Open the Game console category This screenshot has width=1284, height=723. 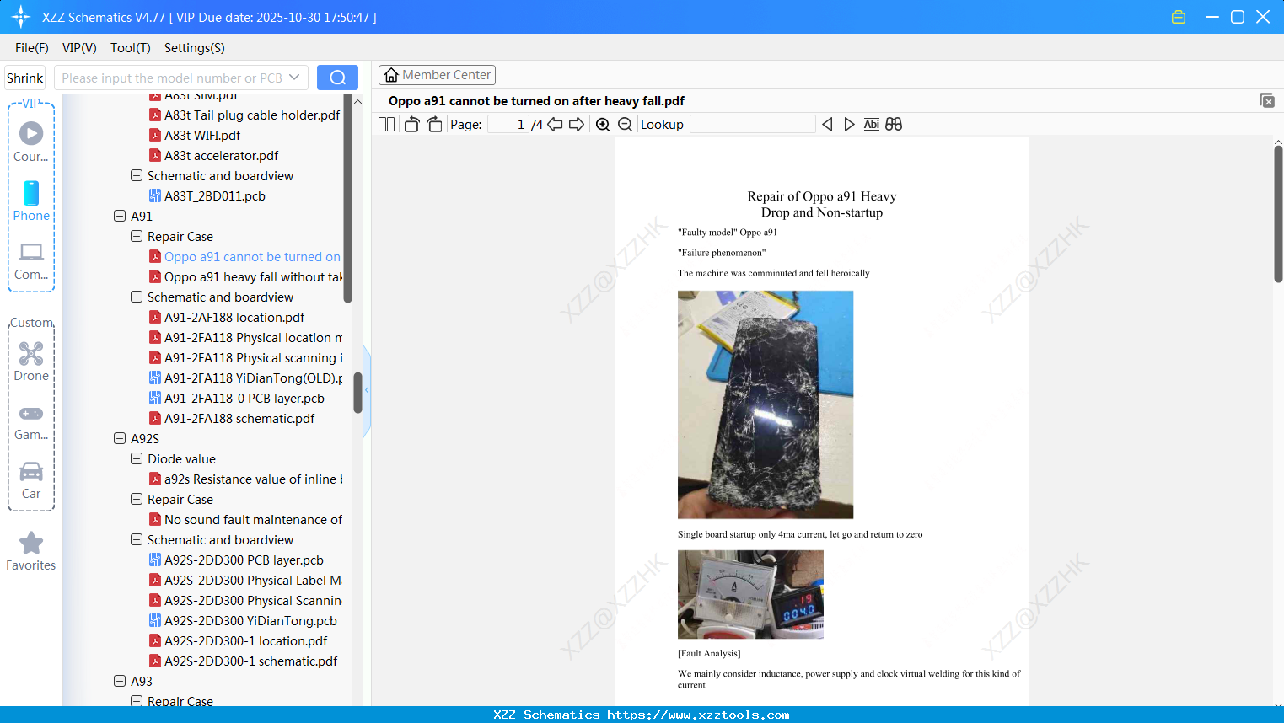click(31, 421)
